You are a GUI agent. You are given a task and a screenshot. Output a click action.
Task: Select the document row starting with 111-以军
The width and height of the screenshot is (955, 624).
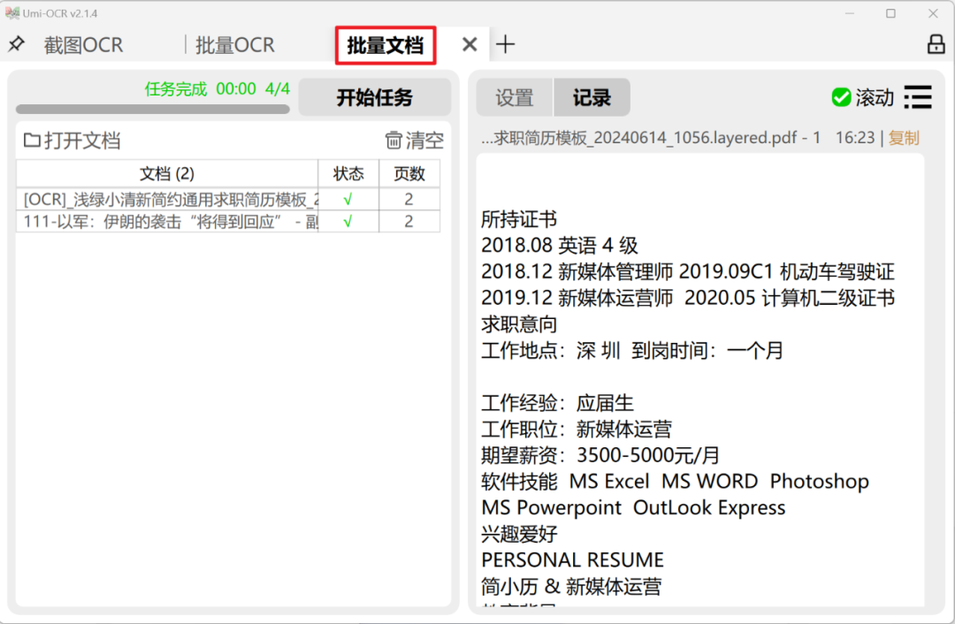pyautogui.click(x=168, y=220)
